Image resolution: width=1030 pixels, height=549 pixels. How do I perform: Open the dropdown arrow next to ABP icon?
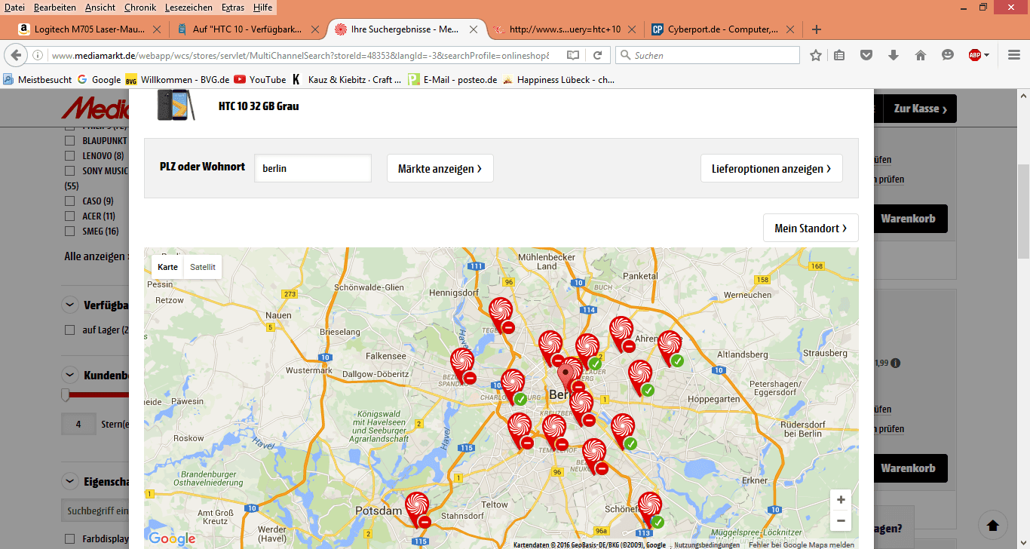click(x=986, y=55)
